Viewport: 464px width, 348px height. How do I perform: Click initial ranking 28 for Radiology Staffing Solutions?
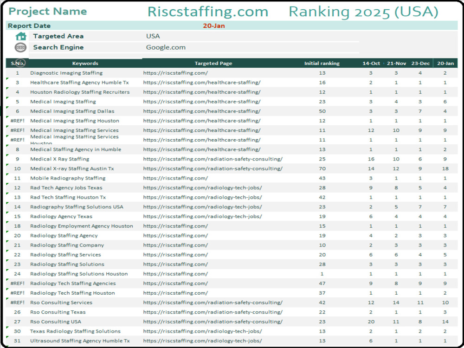pyautogui.click(x=322, y=264)
